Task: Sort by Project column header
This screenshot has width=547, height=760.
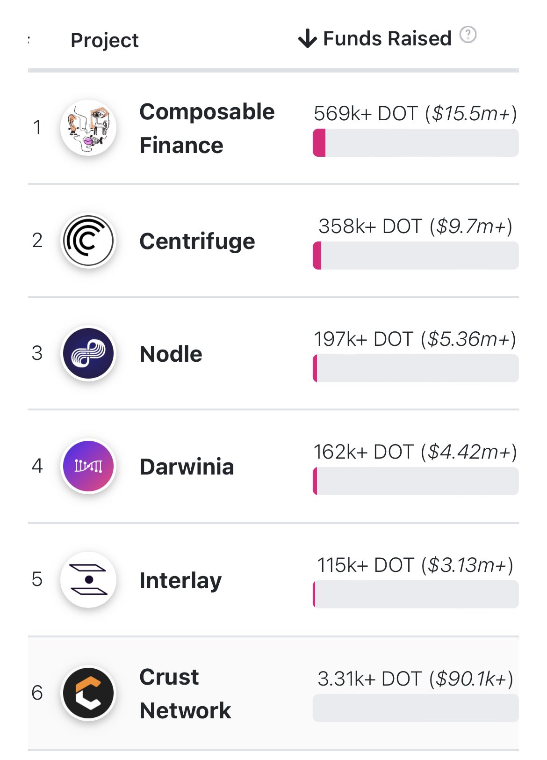Action: (x=105, y=40)
